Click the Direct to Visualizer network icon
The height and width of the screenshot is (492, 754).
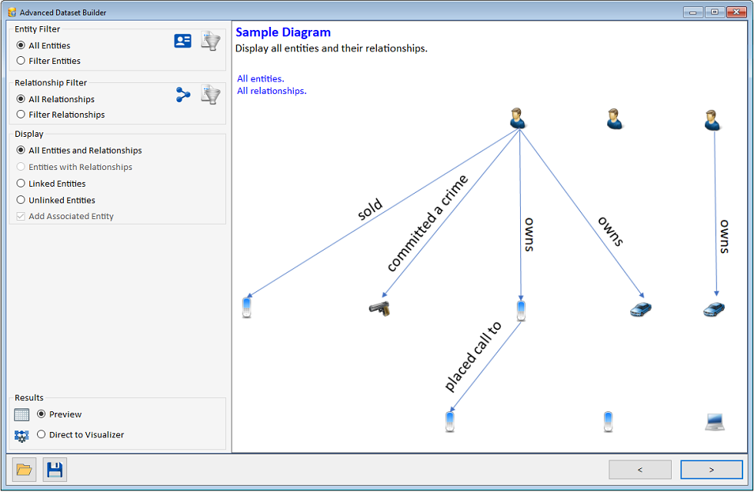22,436
